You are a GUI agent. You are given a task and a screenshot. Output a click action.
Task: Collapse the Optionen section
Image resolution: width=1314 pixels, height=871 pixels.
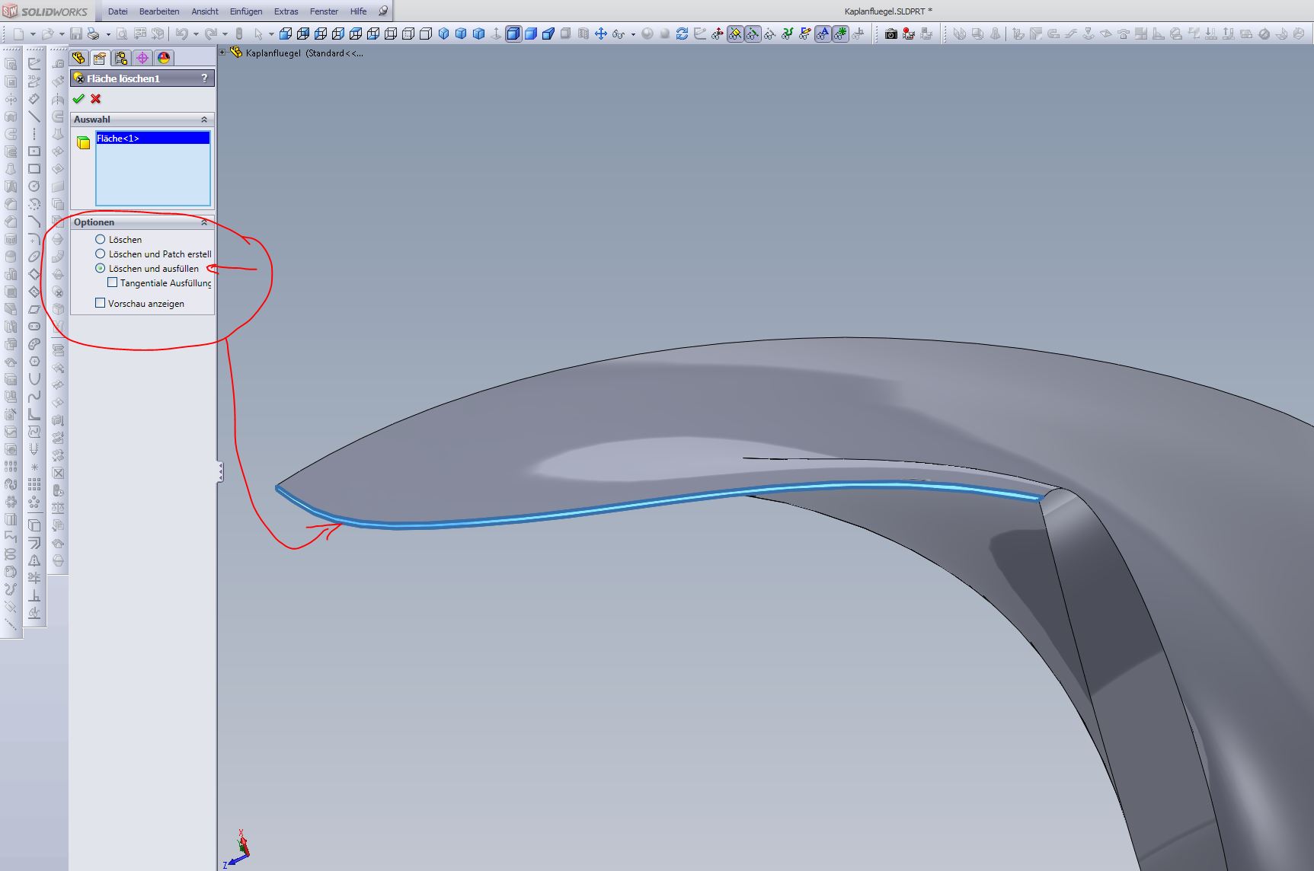tap(204, 222)
